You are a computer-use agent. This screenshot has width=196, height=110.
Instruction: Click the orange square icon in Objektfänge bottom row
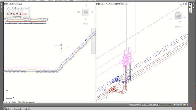click(x=26, y=14)
